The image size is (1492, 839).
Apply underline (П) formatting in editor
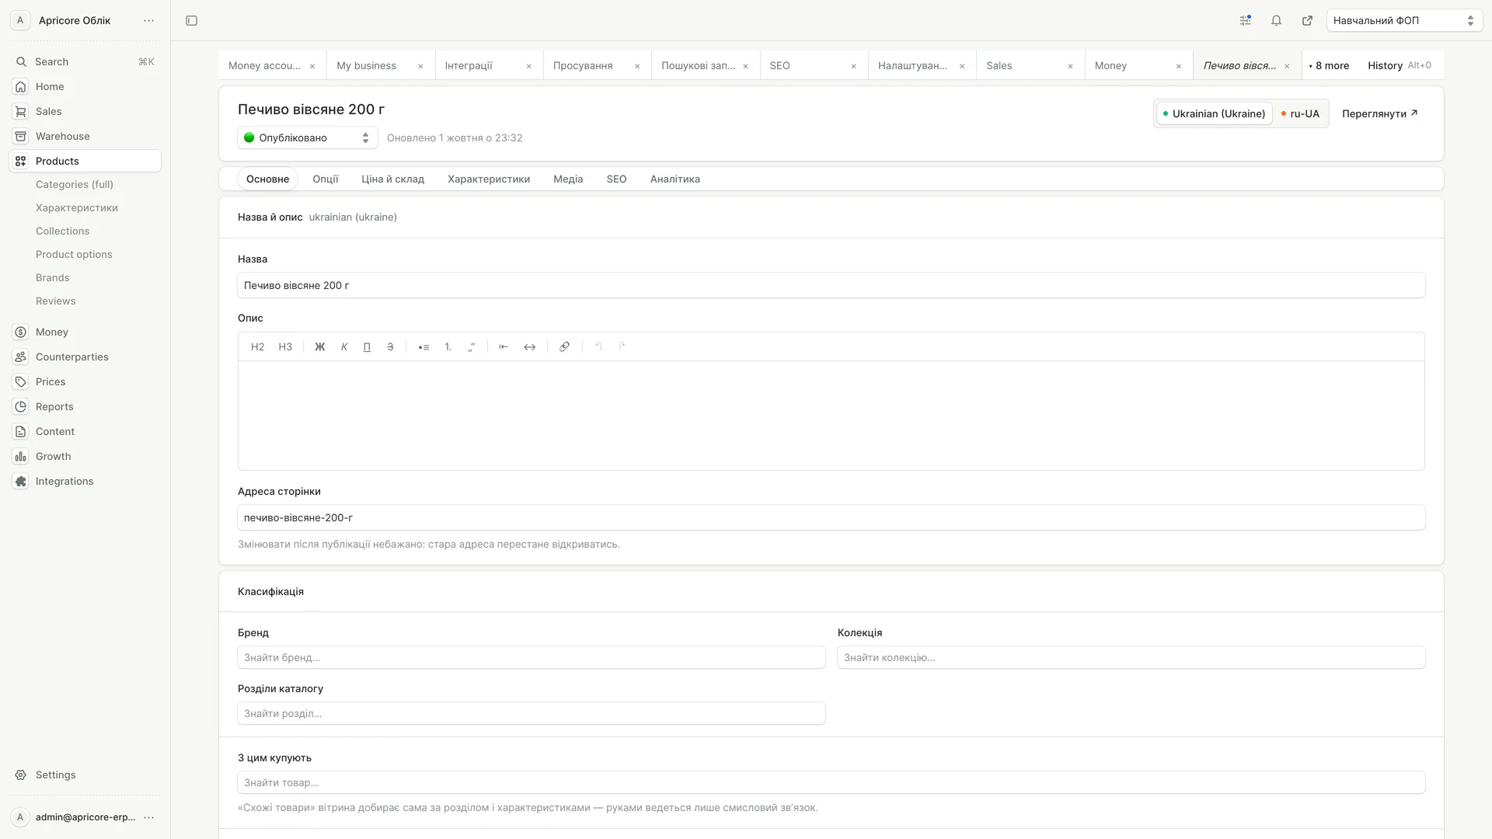(367, 347)
